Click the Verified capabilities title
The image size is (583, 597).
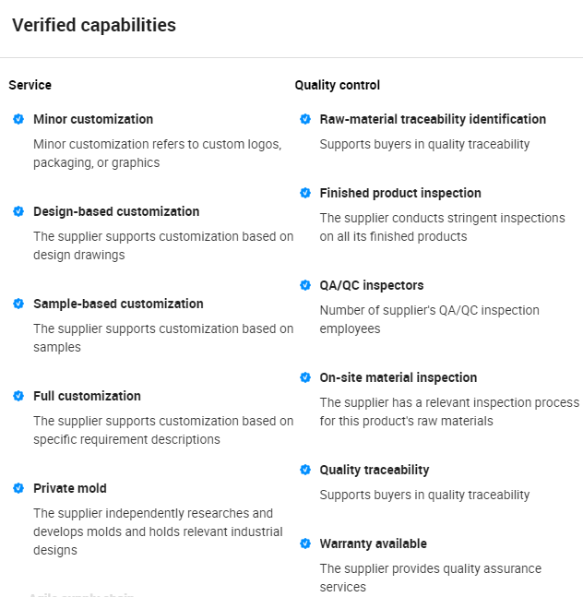point(94,26)
